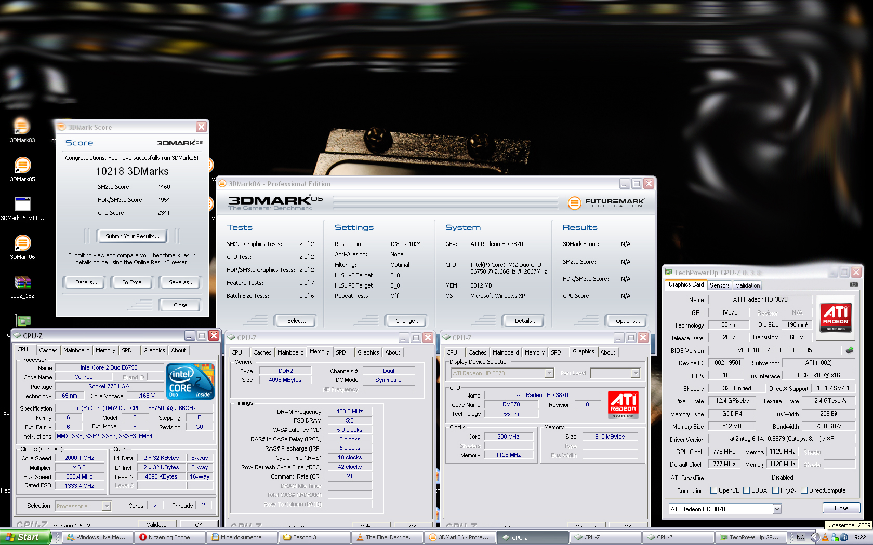Screen dimensions: 873x545
Task: Click the VLC cone icon in system tray
Action: point(825,537)
